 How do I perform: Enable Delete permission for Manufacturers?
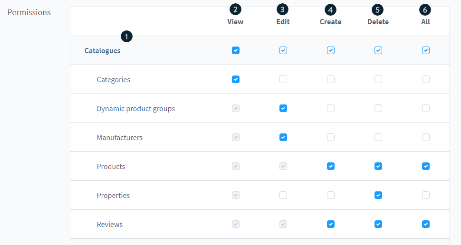[x=378, y=137]
